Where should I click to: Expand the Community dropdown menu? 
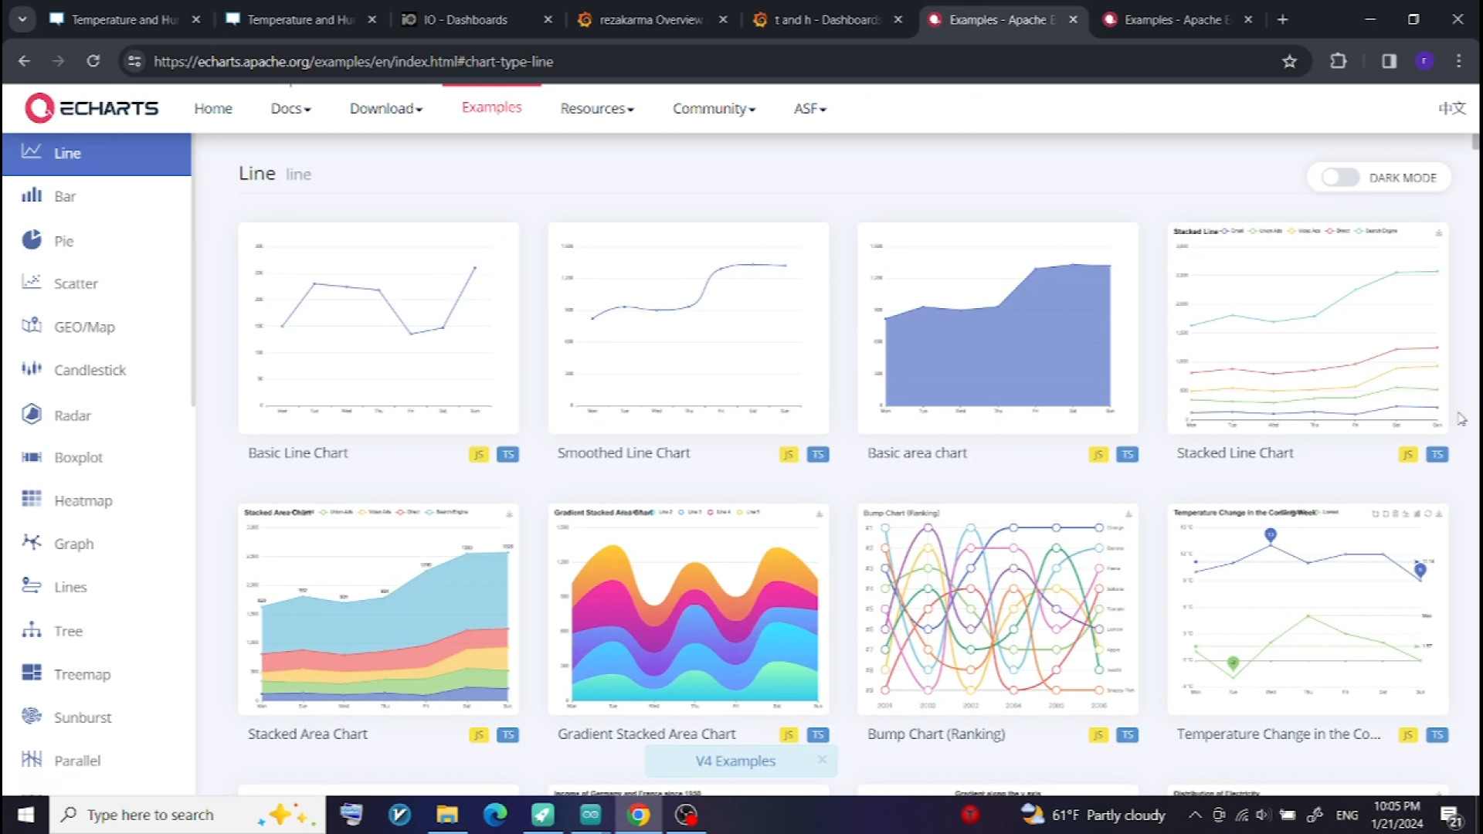pos(714,109)
